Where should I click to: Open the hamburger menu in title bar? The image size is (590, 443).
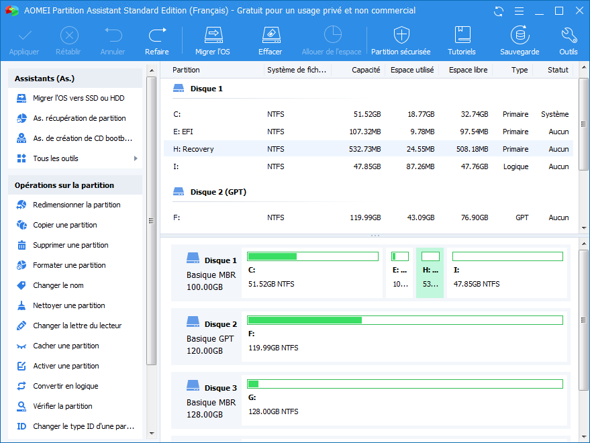click(x=518, y=11)
